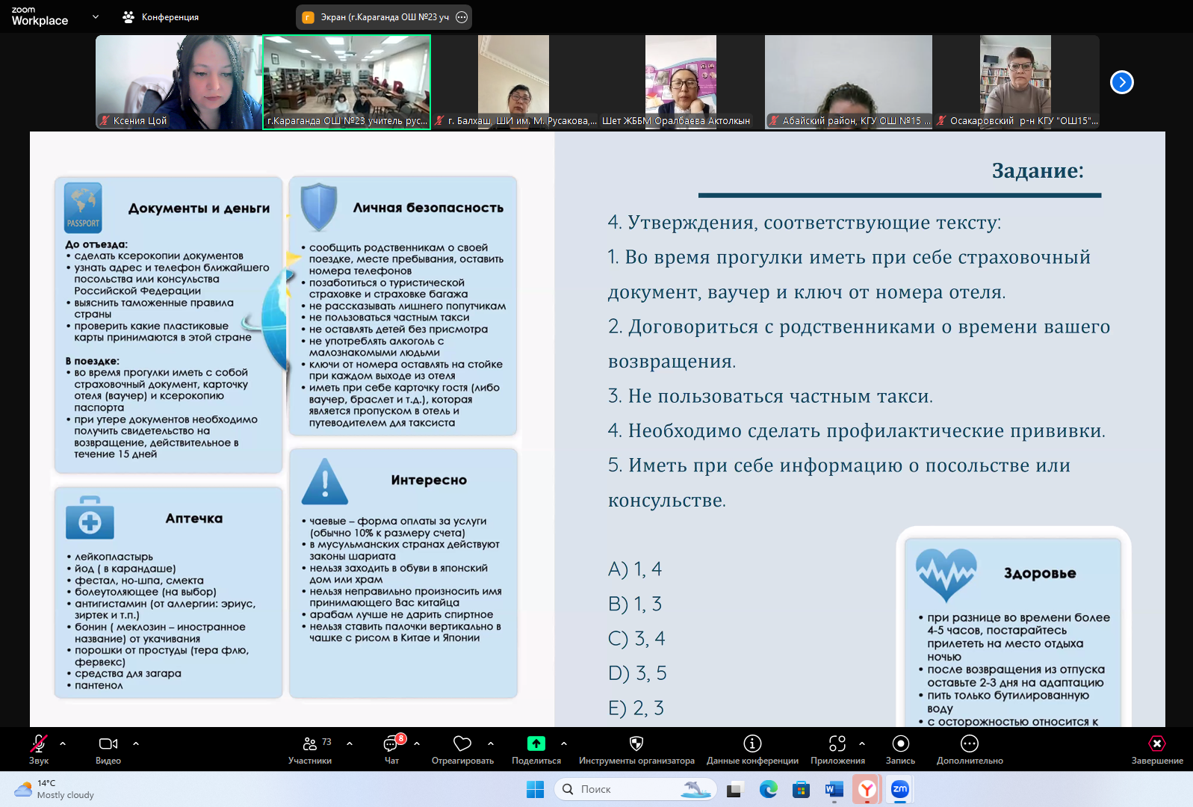Open the Чат chat panel
The image size is (1193, 807).
[x=391, y=749]
